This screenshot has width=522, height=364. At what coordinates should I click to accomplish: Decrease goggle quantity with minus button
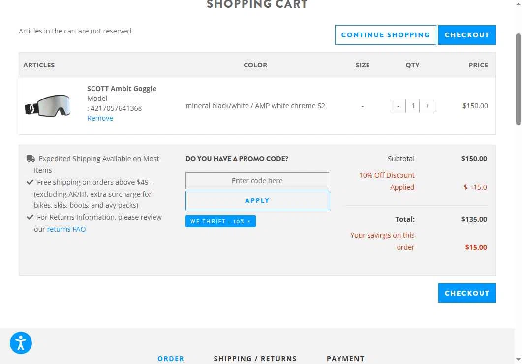[x=398, y=106]
